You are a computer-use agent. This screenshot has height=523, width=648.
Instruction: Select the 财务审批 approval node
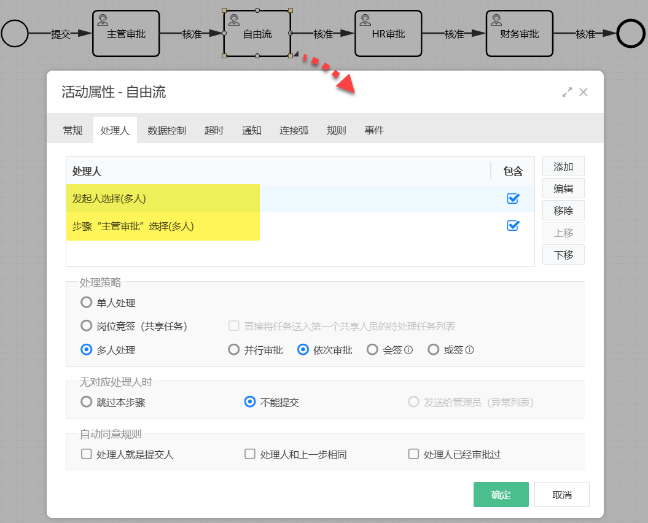[520, 33]
